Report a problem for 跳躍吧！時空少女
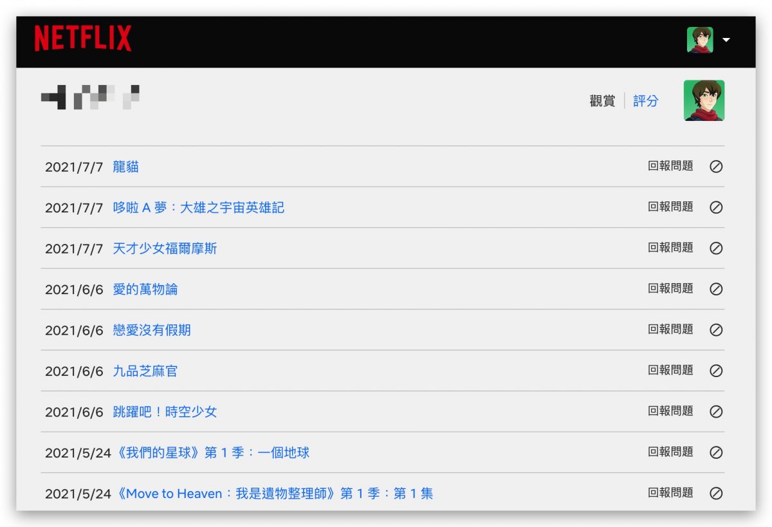The width and height of the screenshot is (772, 527). point(670,411)
